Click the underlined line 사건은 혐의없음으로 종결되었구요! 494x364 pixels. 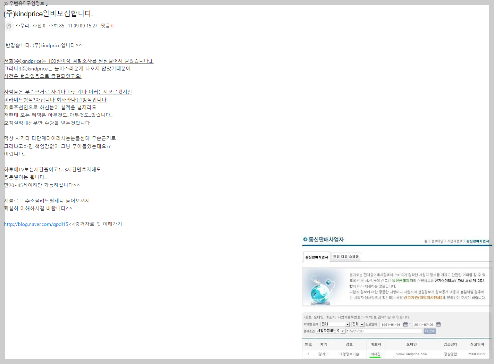(43, 76)
